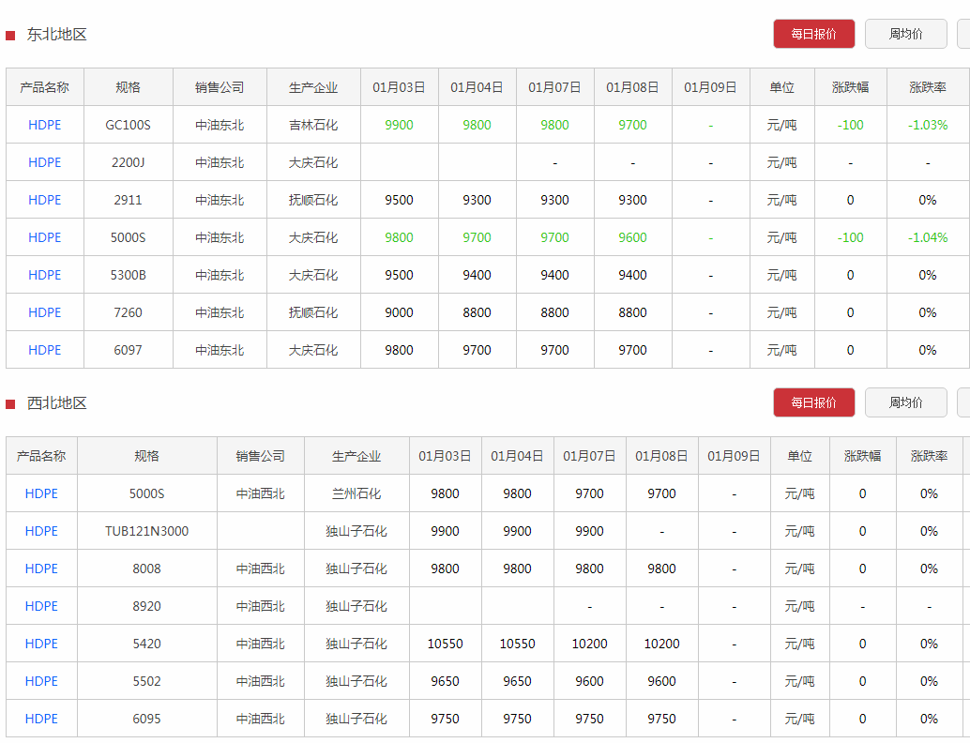Click -1.04% change rate cell
Image resolution: width=970 pixels, height=743 pixels.
point(927,237)
